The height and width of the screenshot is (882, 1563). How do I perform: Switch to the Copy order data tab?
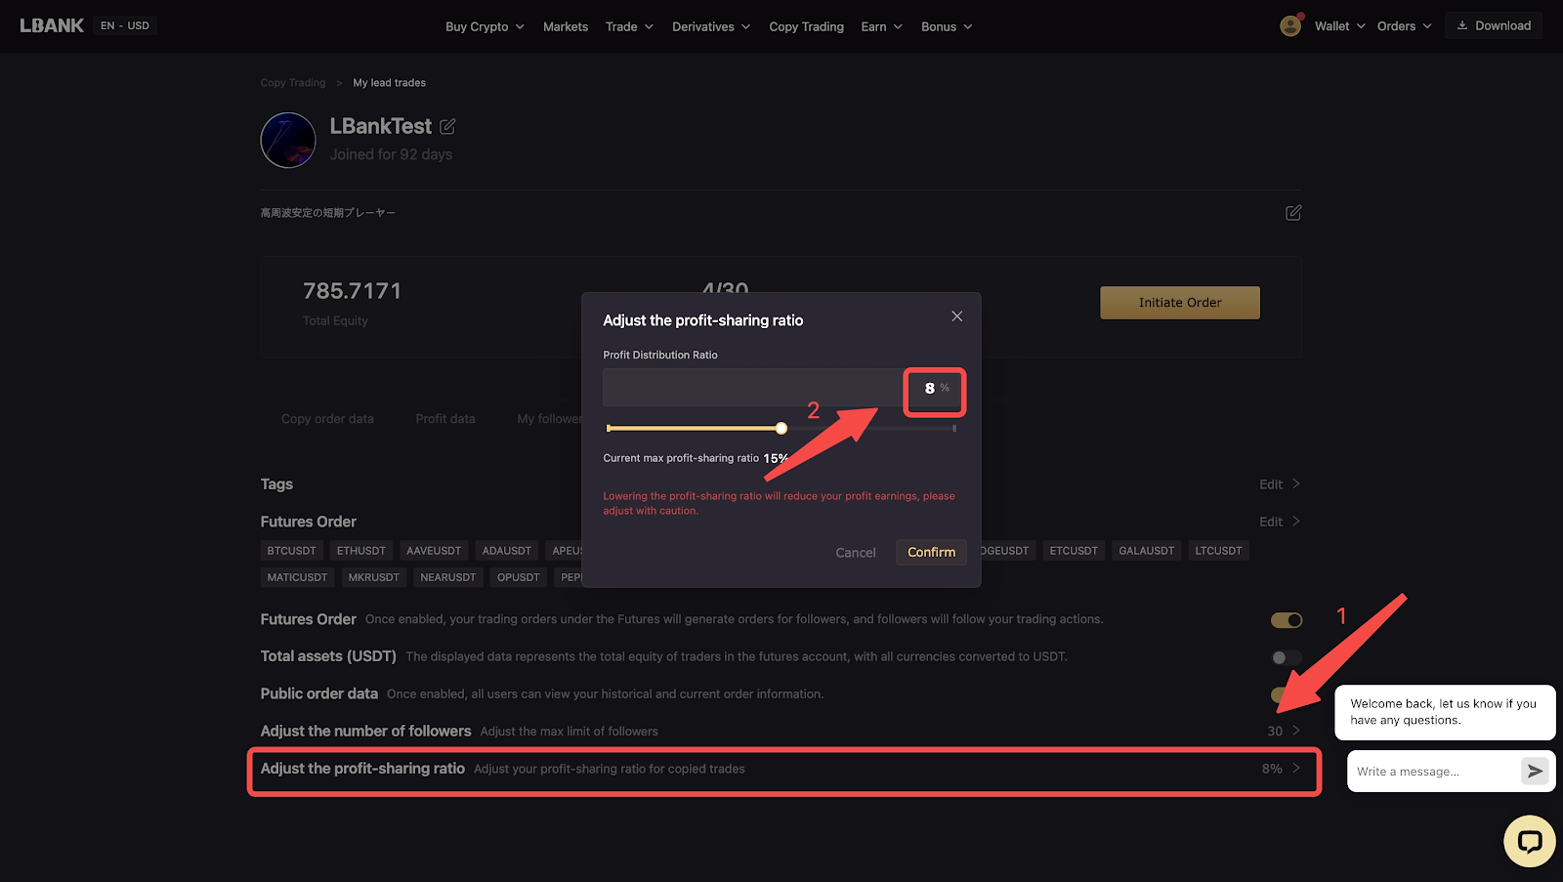click(327, 419)
